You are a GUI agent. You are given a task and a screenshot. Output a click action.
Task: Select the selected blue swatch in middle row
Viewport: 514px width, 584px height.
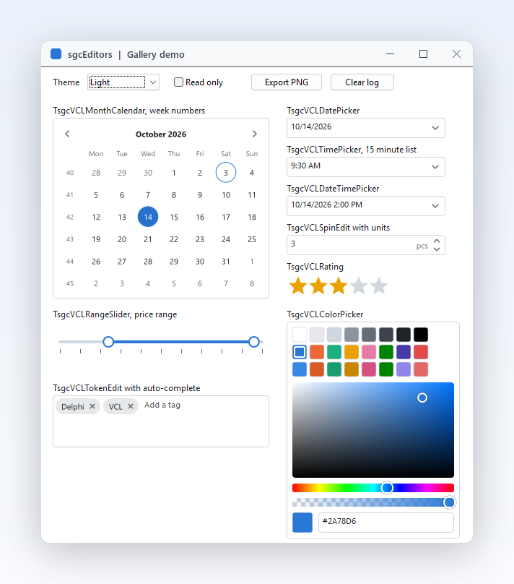click(x=300, y=352)
